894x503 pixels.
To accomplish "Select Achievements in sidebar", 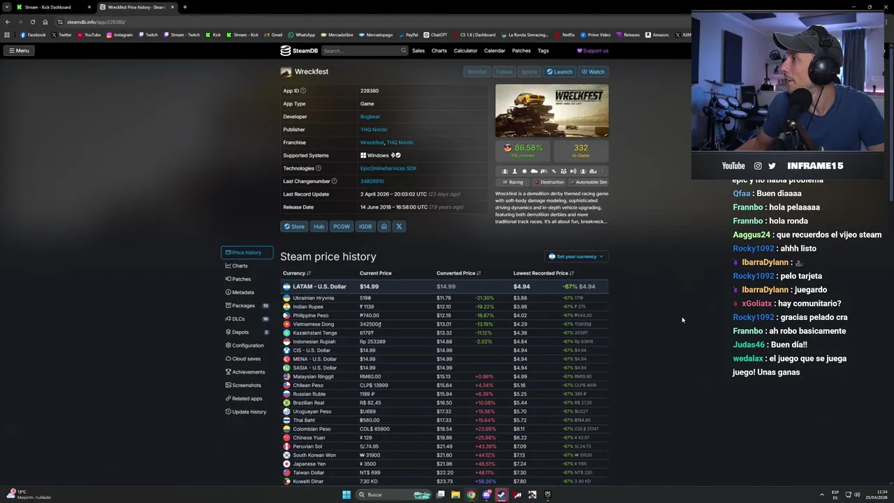I will click(247, 372).
